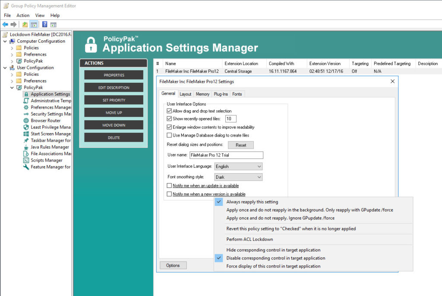Collapse the User Configuration node
Viewport: 442px width, 296px height.
point(5,68)
